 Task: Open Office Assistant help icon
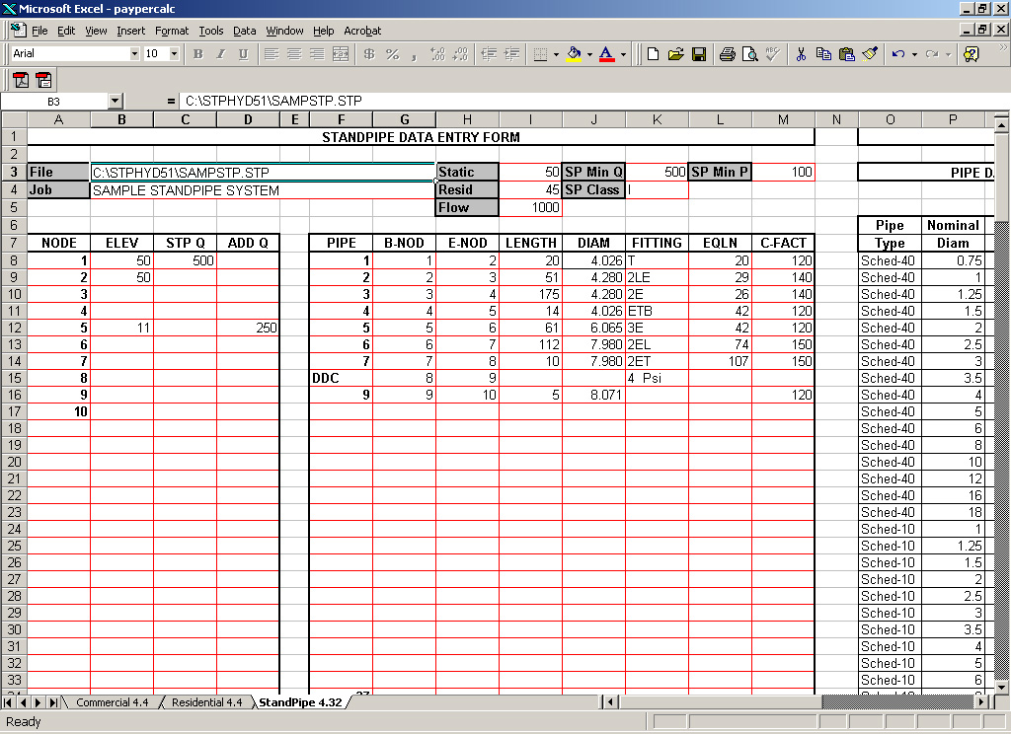point(971,54)
